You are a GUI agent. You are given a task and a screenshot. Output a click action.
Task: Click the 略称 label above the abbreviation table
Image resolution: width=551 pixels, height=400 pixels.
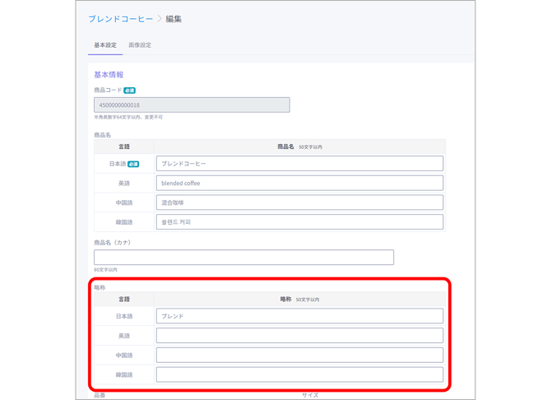(x=100, y=287)
